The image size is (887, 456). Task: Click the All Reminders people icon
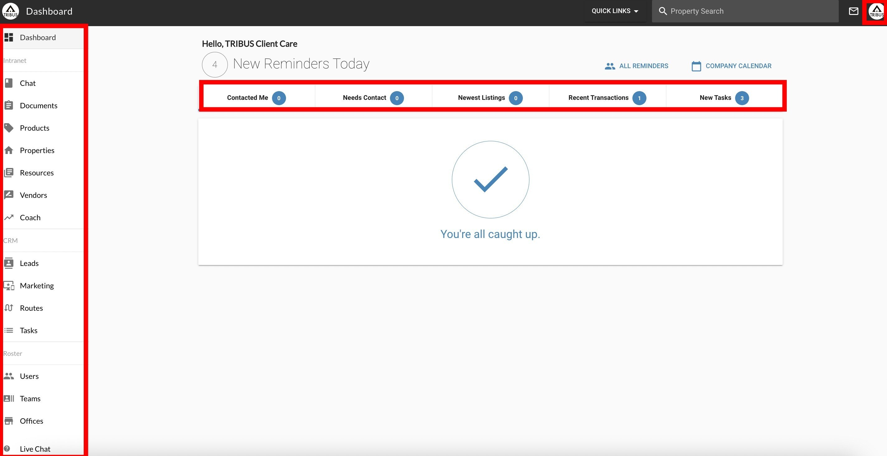tap(610, 66)
